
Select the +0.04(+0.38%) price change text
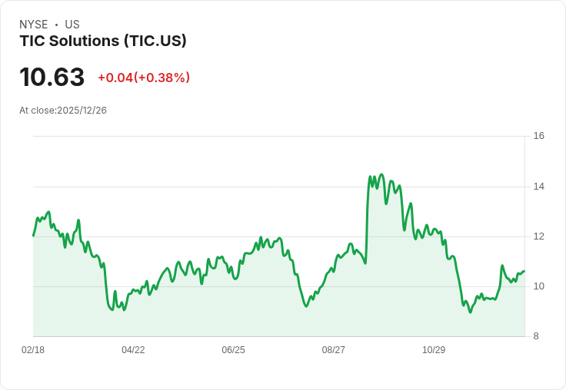(144, 78)
